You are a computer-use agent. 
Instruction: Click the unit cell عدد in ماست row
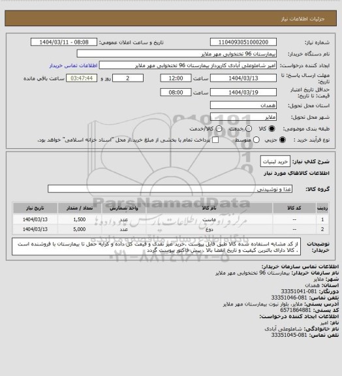124,219
